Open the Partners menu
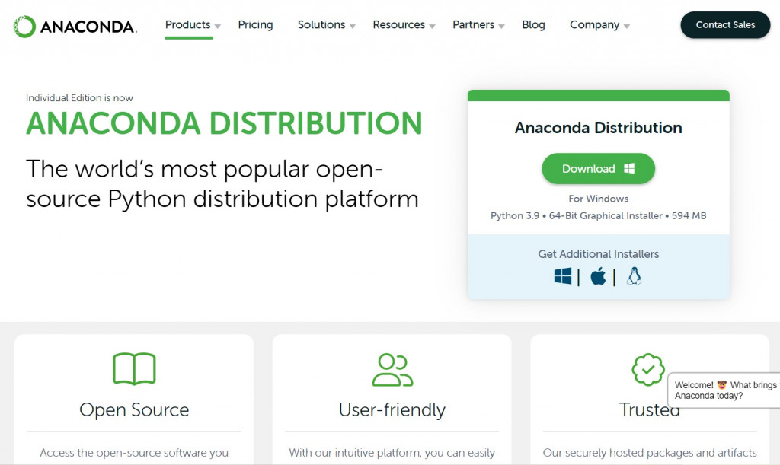Image resolution: width=780 pixels, height=465 pixels. pos(474,25)
